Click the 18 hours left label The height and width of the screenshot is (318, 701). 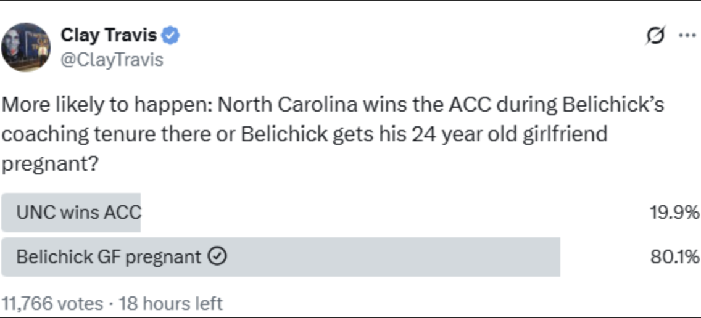tap(170, 304)
